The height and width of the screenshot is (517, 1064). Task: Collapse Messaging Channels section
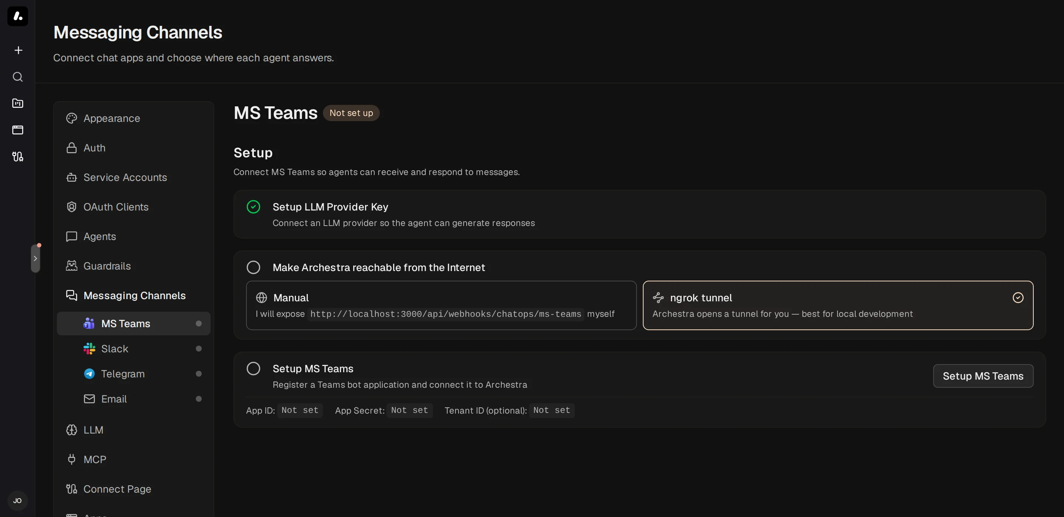click(x=133, y=296)
